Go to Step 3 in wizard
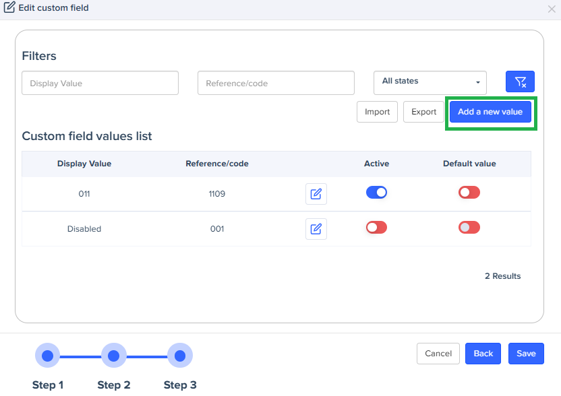561x396 pixels. pos(180,355)
